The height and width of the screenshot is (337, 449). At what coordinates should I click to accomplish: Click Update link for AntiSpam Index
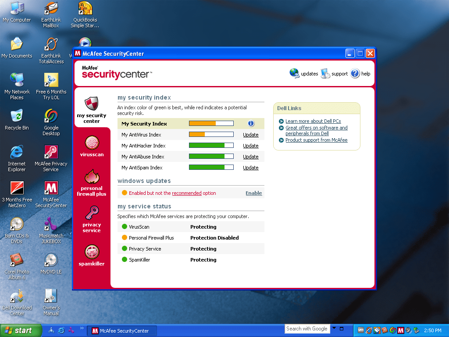(251, 168)
